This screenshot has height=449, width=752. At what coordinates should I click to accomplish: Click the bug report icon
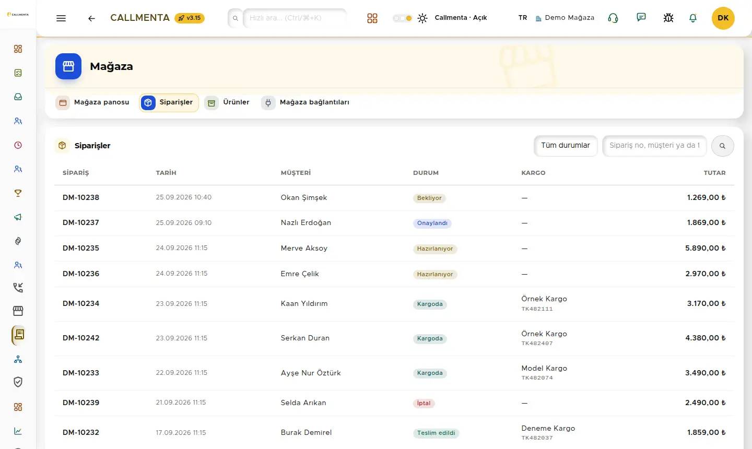pos(668,18)
